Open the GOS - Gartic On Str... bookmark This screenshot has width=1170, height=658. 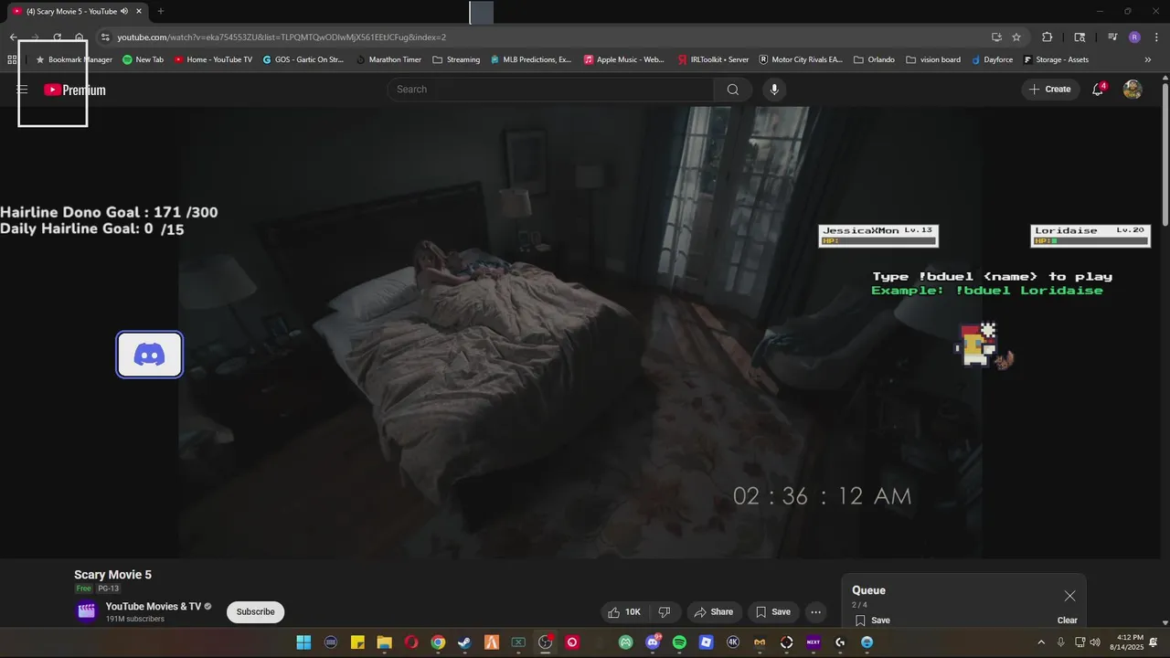303,59
